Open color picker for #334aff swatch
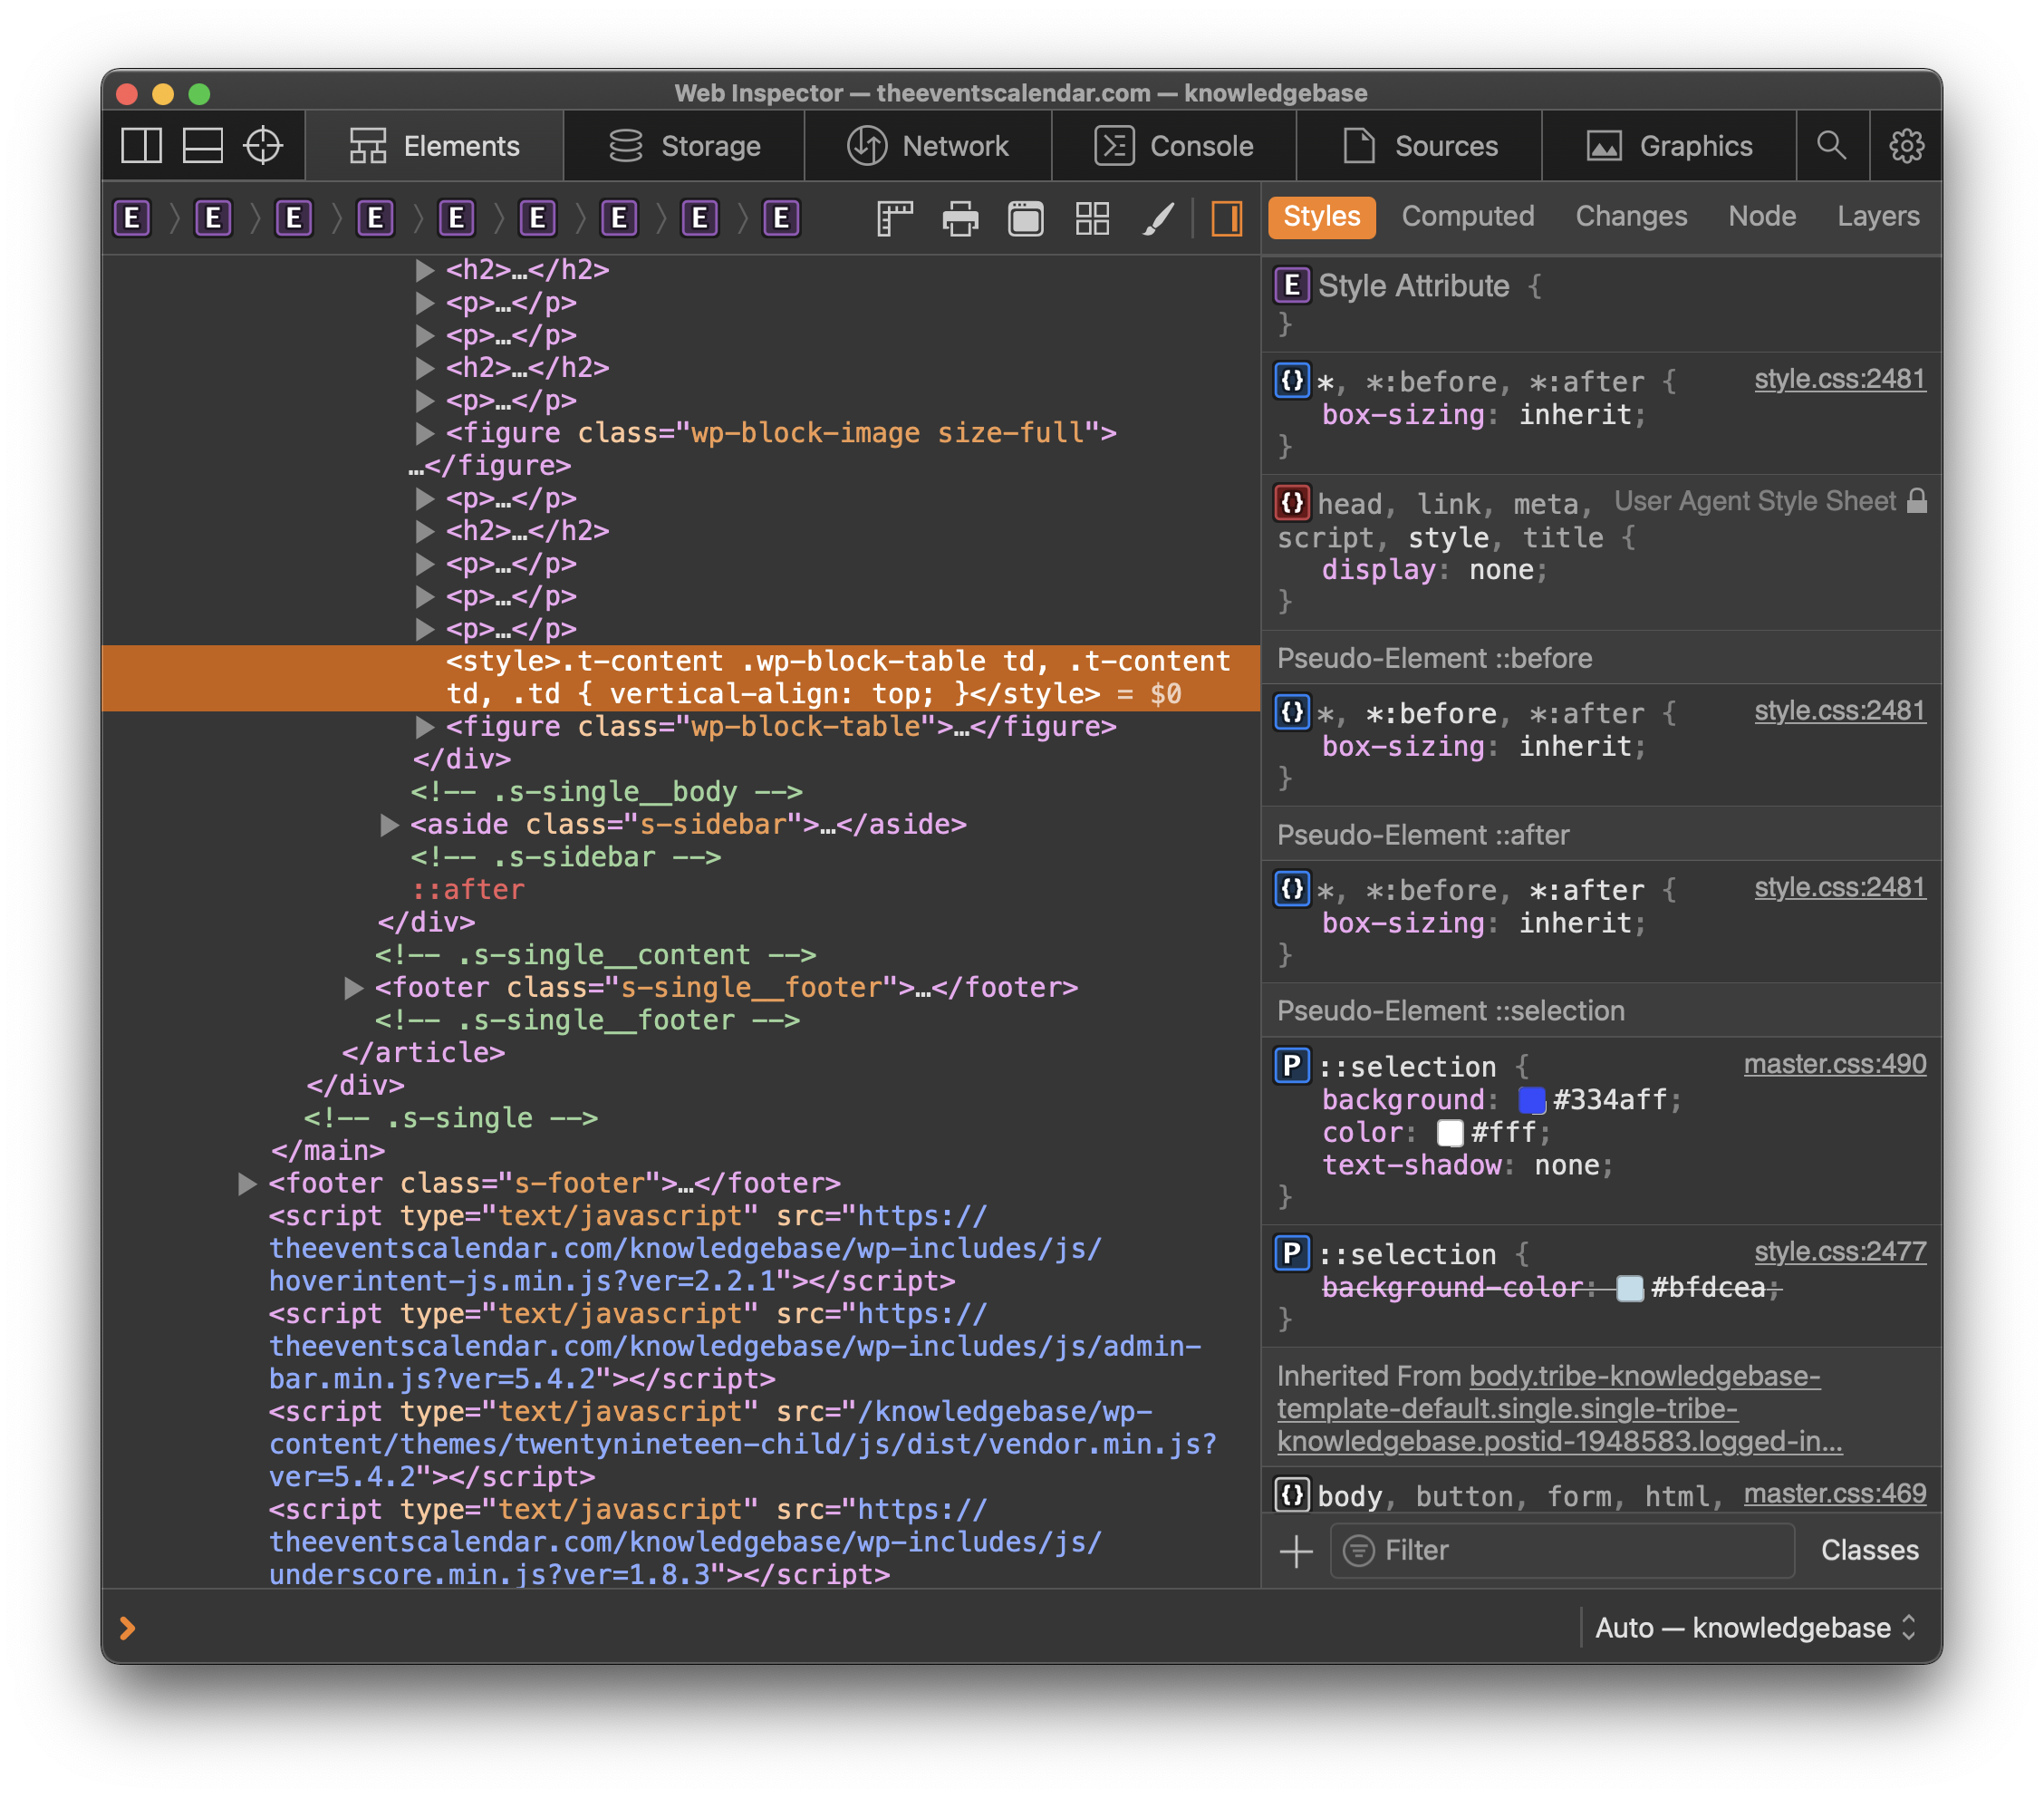Viewport: 2044px width, 1798px height. coord(1531,1100)
